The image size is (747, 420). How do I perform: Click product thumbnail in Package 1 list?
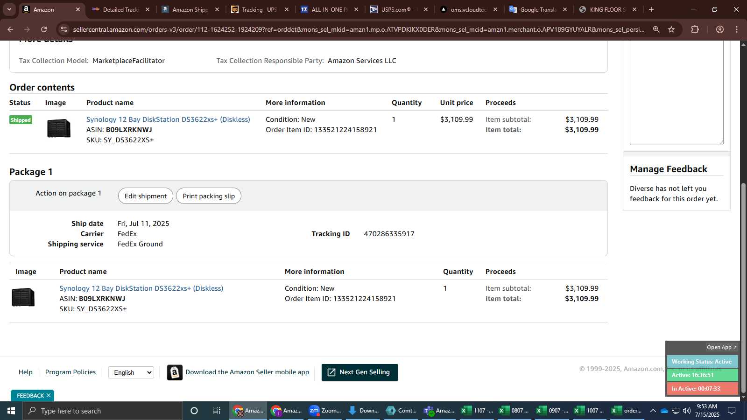click(x=23, y=297)
